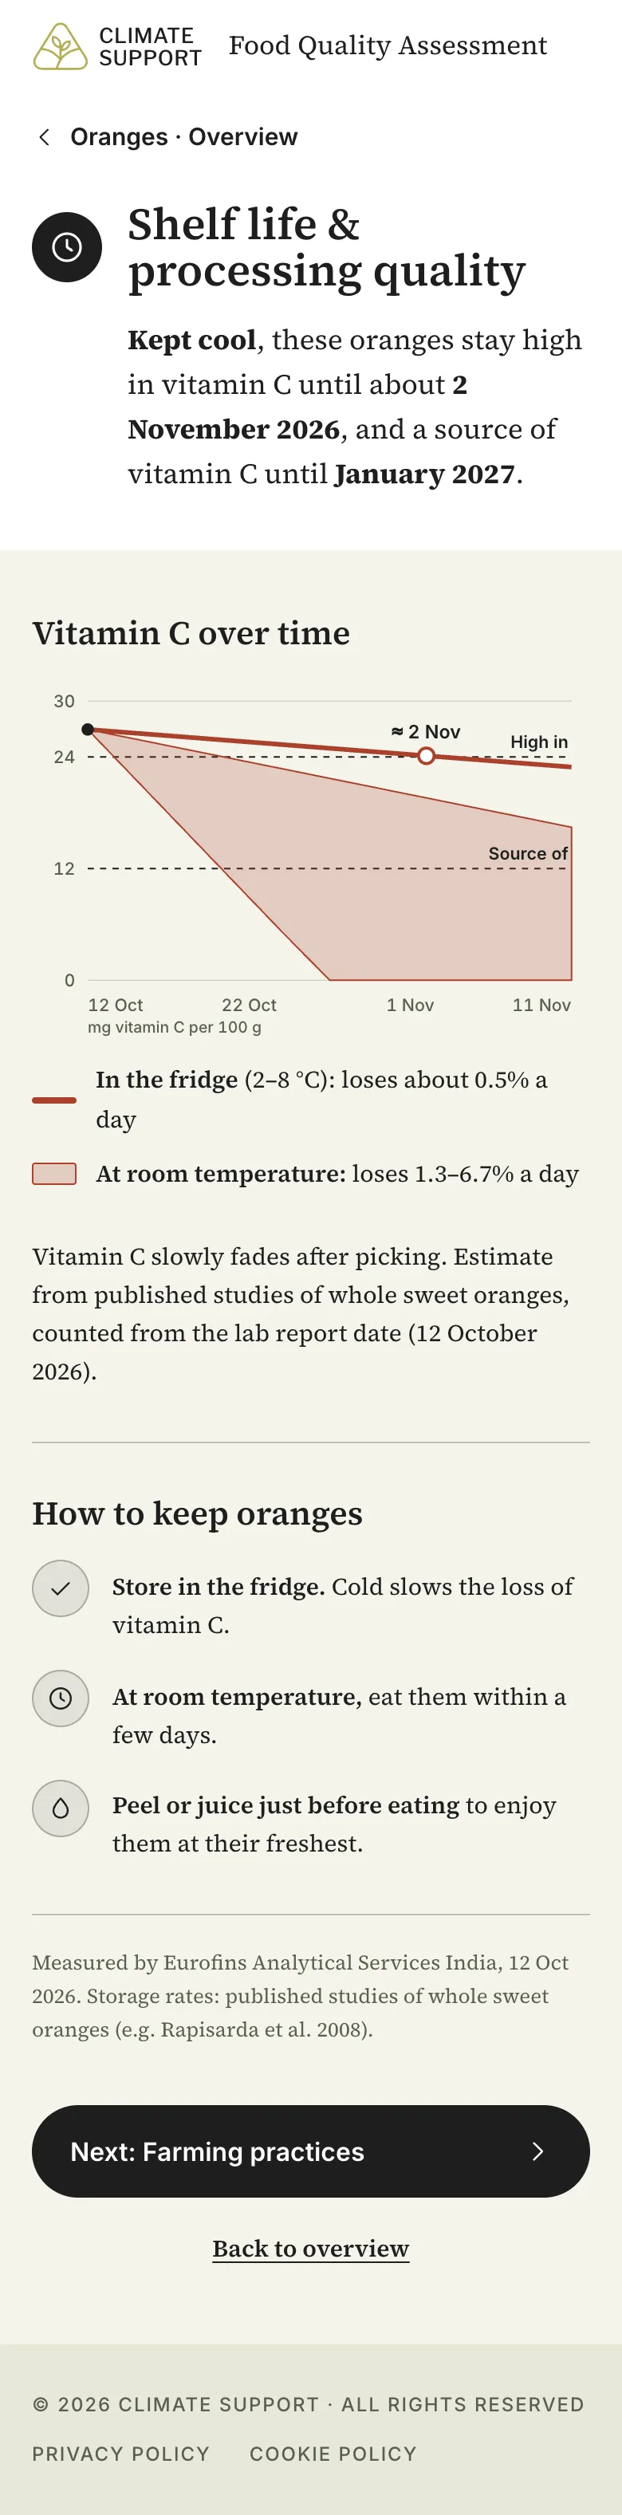This screenshot has height=2515, width=622.
Task: Select the ≈ 2 Nov chart marker
Action: click(x=426, y=756)
